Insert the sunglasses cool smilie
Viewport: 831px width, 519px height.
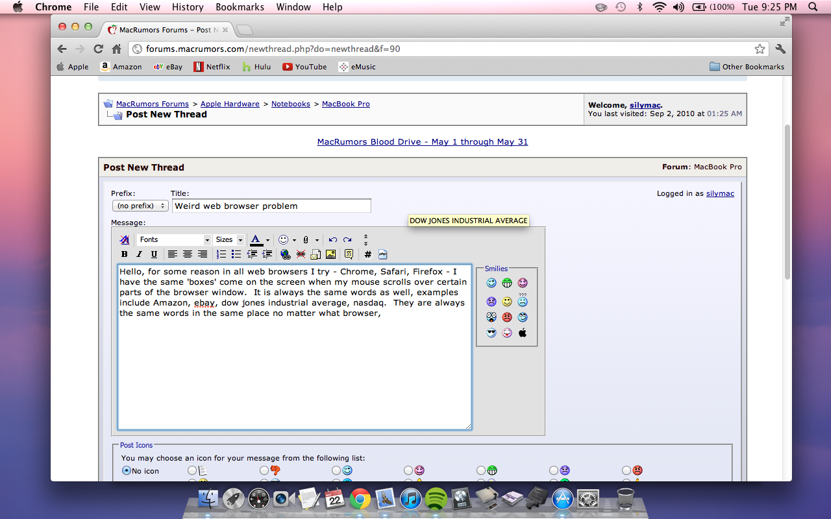[x=491, y=333]
